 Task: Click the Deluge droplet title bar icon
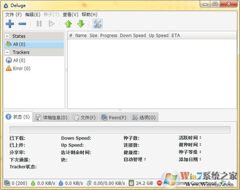tap(6, 6)
